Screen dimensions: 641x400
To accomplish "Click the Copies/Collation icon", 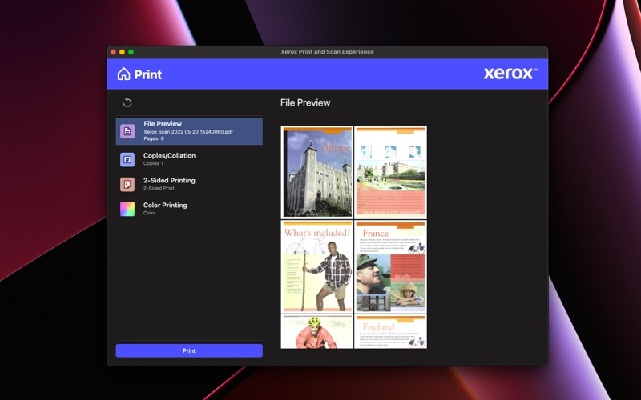I will 127,159.
